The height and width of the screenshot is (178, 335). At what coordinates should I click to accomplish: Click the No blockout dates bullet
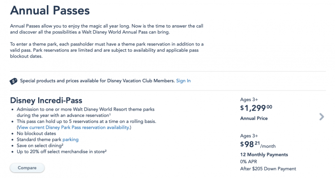tap(36, 133)
